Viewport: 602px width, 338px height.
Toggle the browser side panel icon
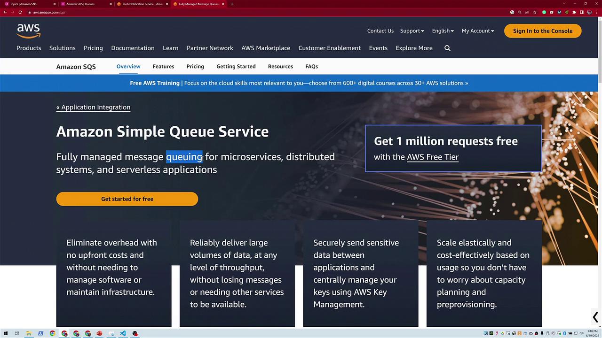click(582, 12)
